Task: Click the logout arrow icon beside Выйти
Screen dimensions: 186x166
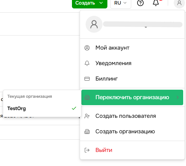Action: click(87, 150)
